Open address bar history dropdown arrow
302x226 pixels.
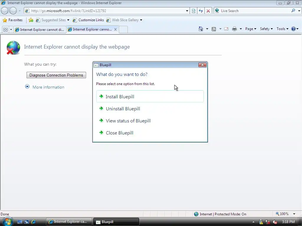tap(187, 11)
